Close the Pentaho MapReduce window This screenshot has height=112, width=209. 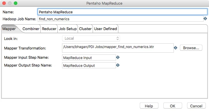(x=4, y=3)
